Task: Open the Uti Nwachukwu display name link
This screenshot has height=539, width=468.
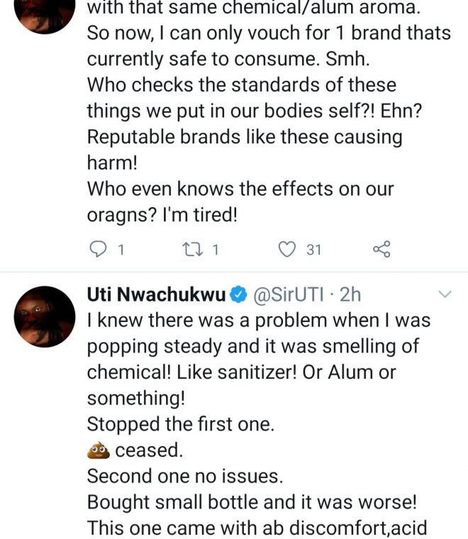Action: 155,294
